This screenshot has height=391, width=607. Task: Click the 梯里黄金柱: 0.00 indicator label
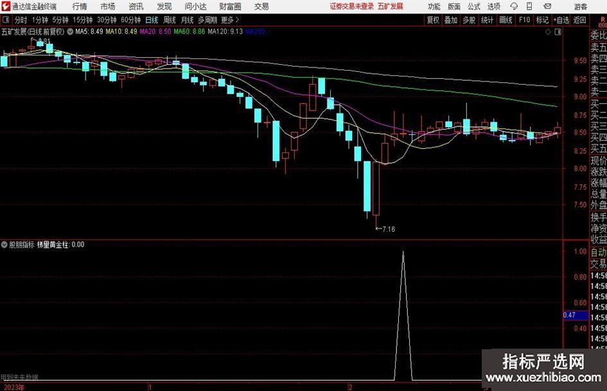click(60, 245)
